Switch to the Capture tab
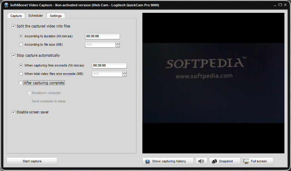Viewport: 291px width, 171px height. (x=16, y=16)
